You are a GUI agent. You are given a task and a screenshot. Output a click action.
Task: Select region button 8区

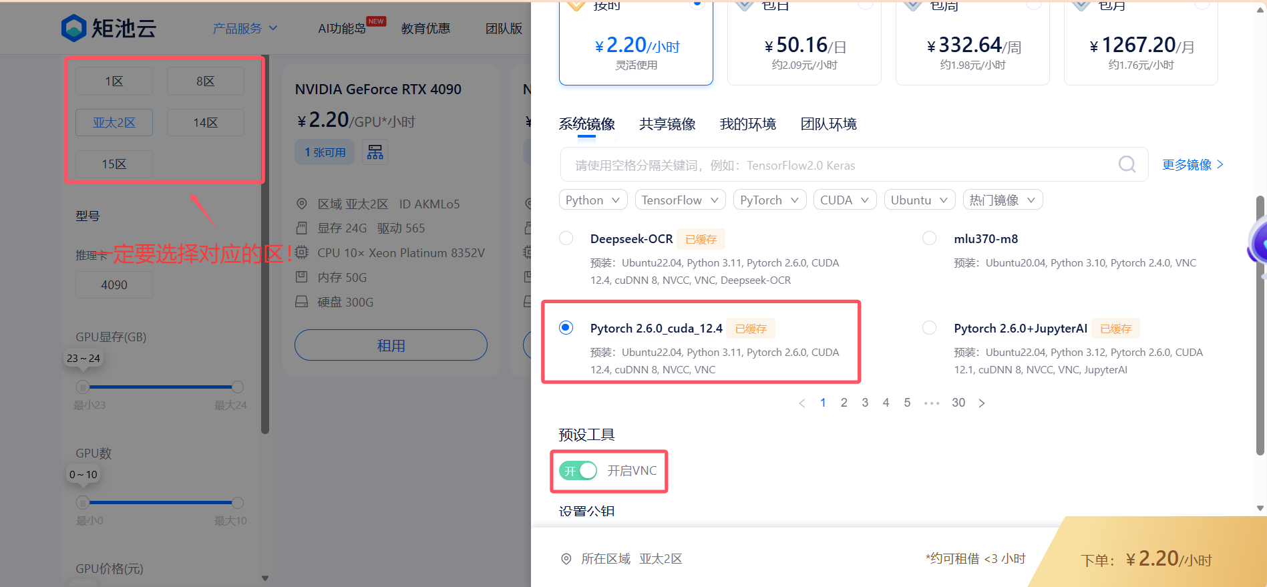coord(206,81)
